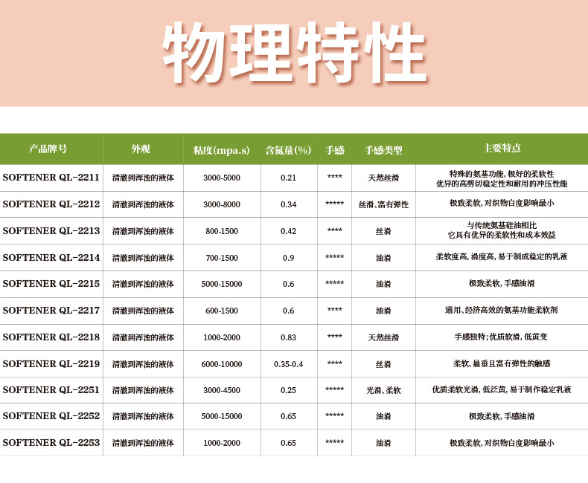This screenshot has width=588, height=483.
Task: Click 油滑 type in the QL-2214 row
Action: [383, 258]
